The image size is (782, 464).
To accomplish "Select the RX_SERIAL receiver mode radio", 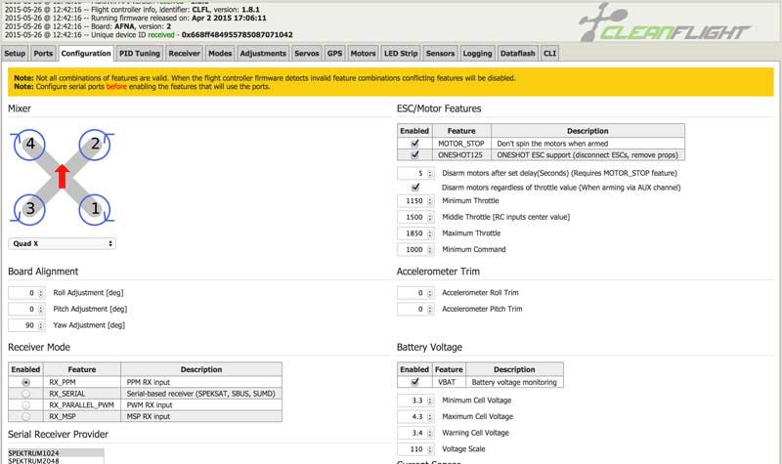I will pos(25,393).
